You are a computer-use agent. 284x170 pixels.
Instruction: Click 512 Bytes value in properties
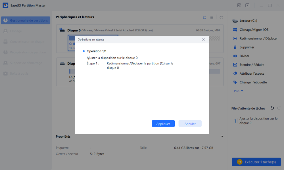pos(97,154)
